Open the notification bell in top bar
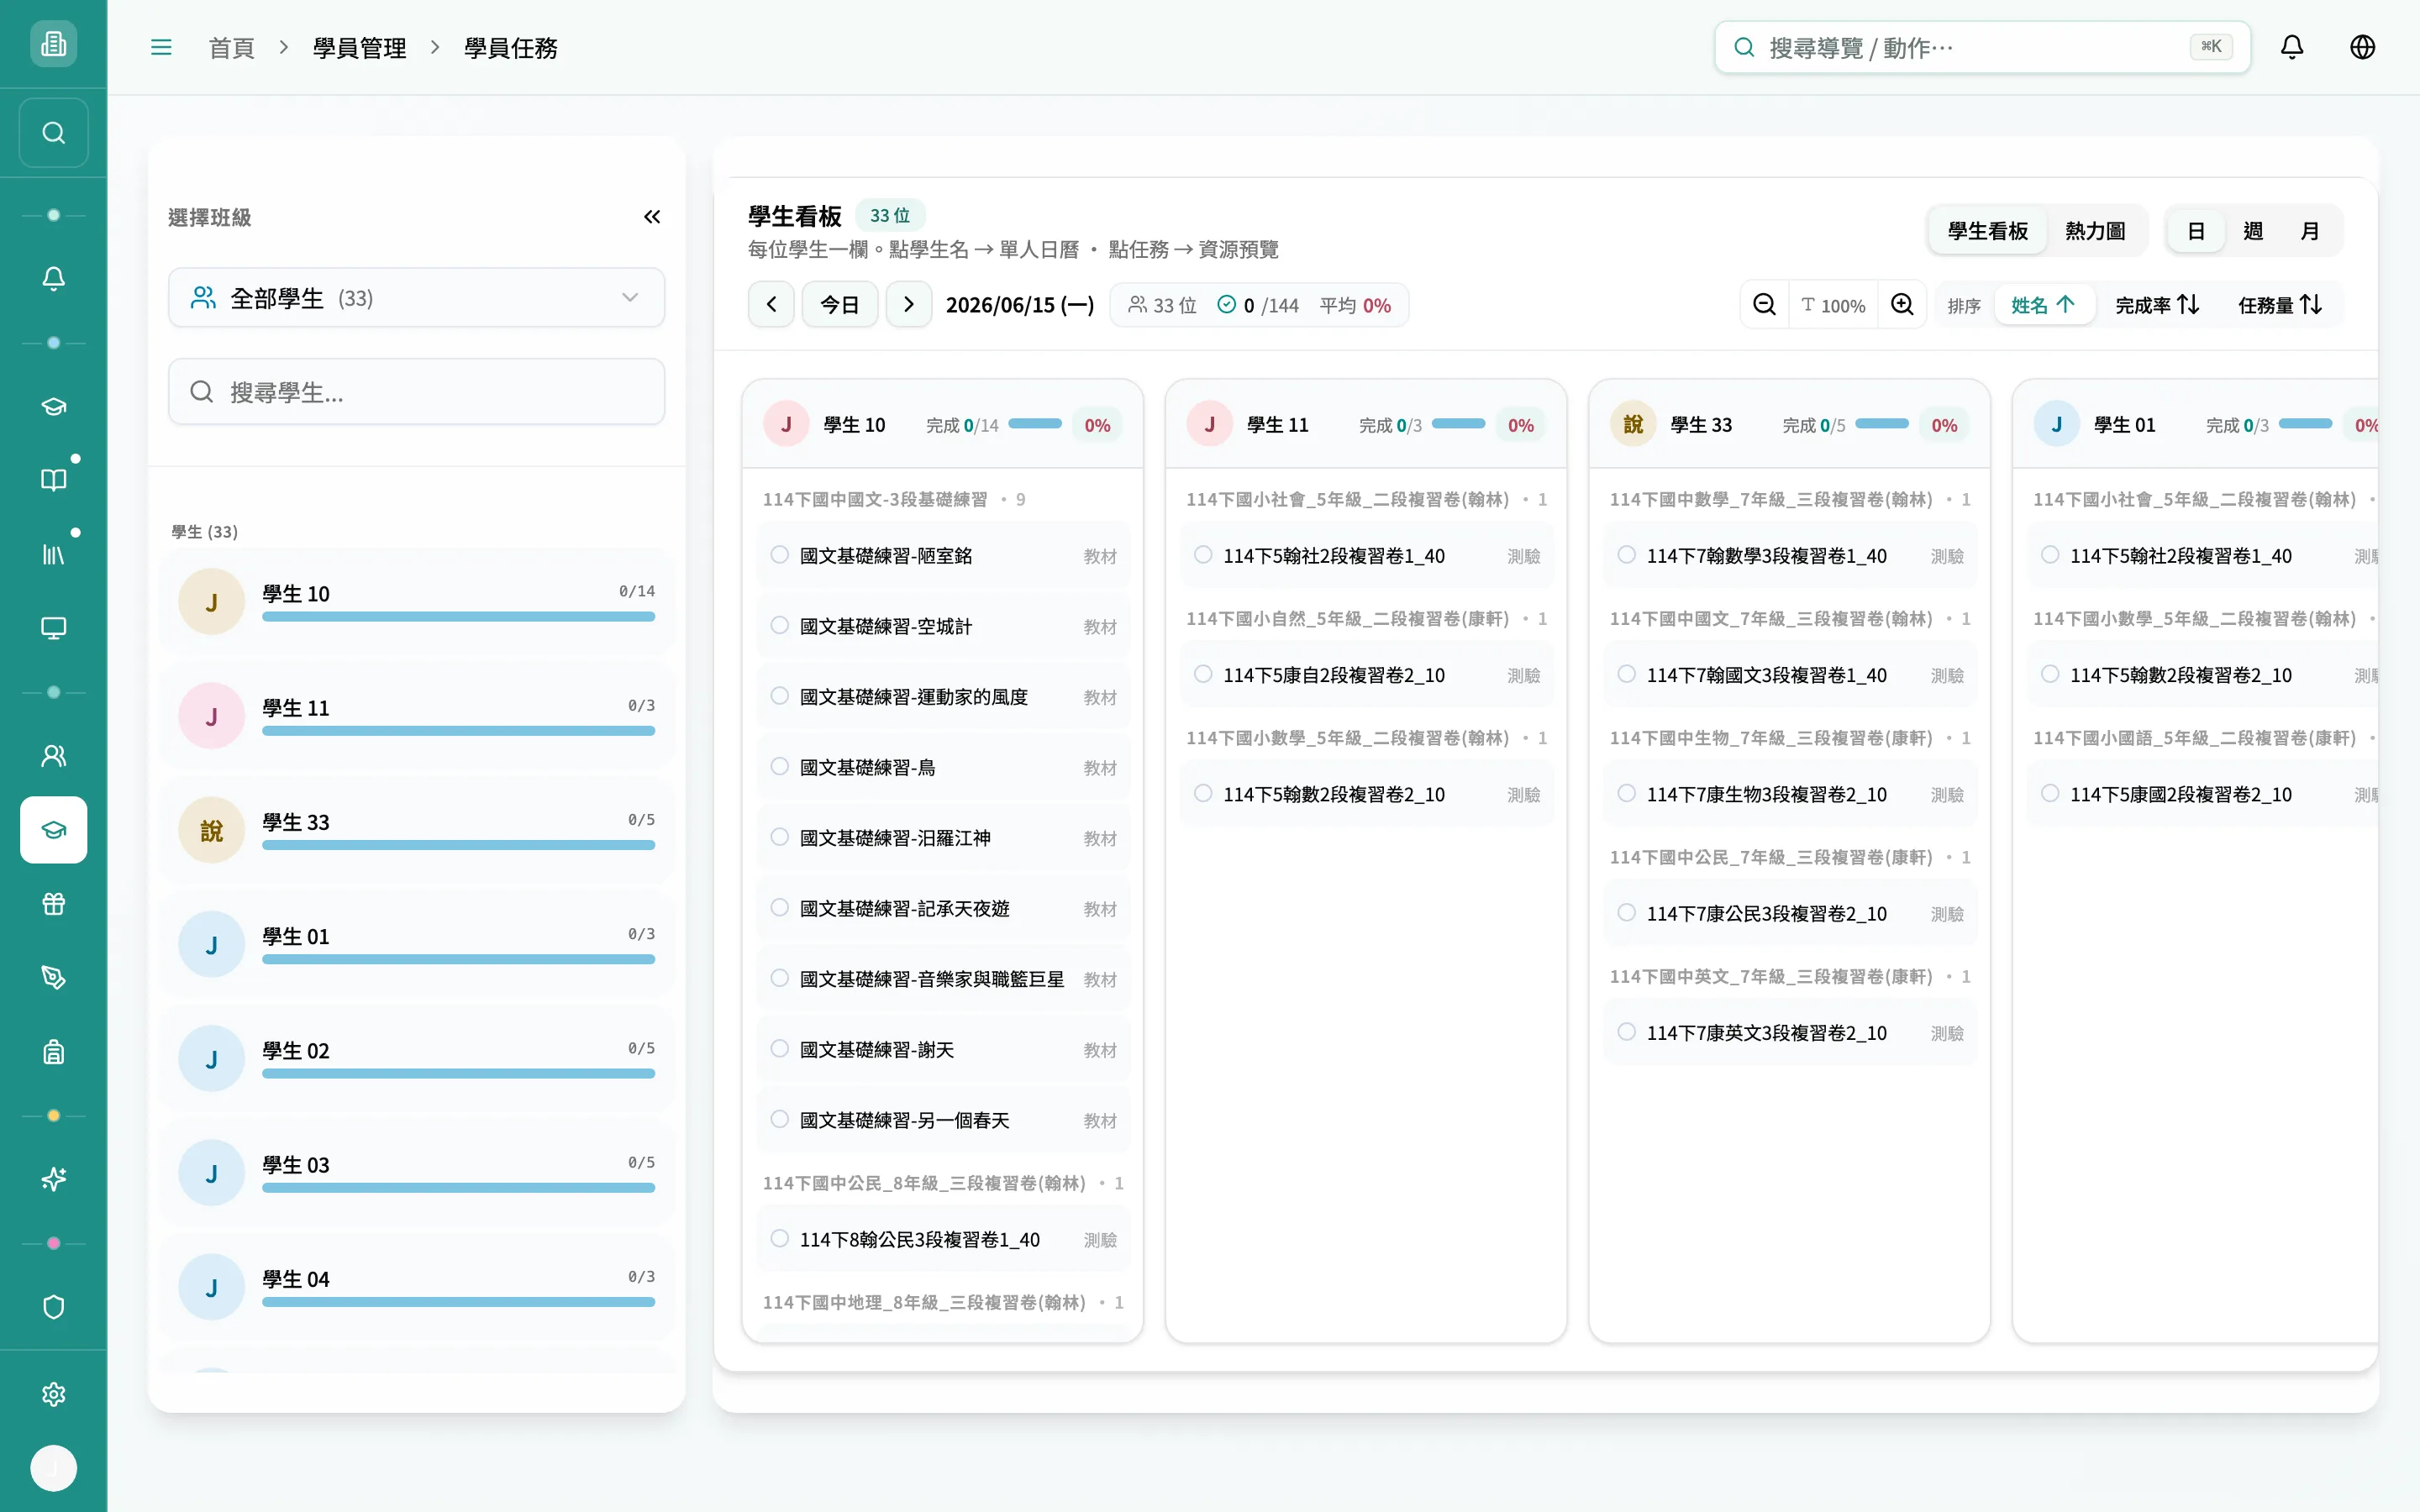This screenshot has width=2420, height=1512. [x=2291, y=47]
